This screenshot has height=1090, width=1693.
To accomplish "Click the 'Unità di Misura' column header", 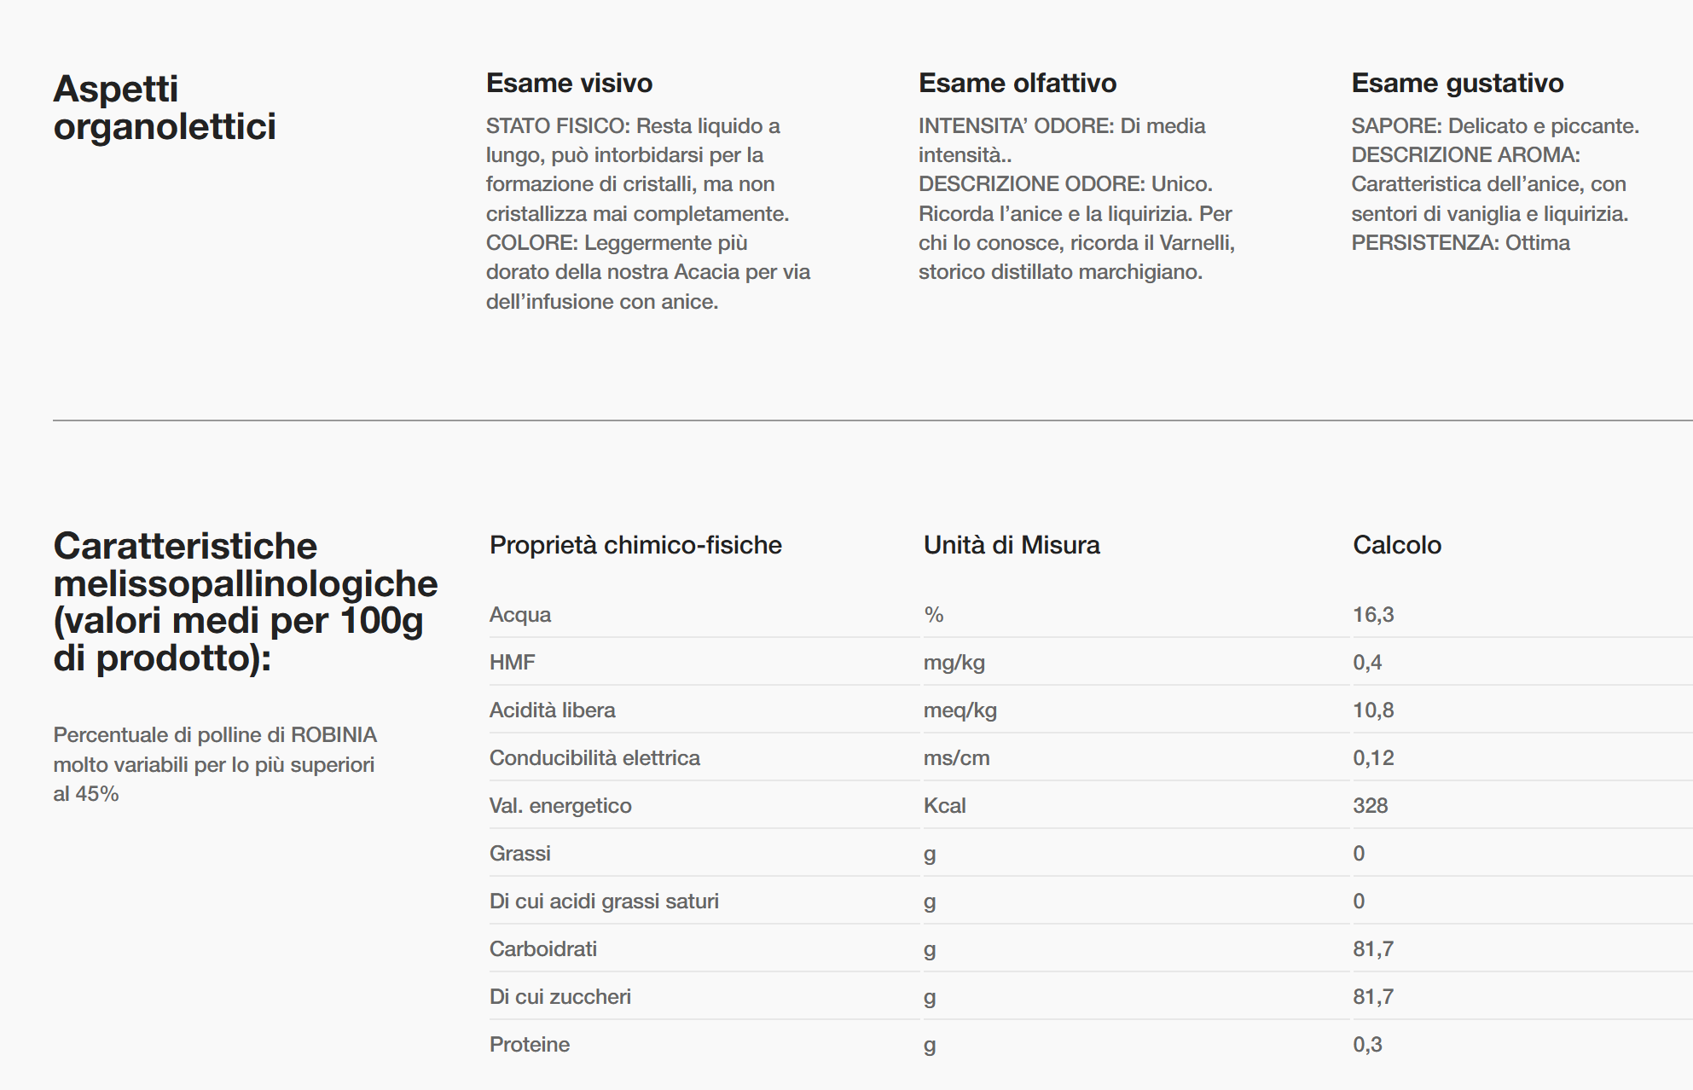I will click(x=1012, y=545).
